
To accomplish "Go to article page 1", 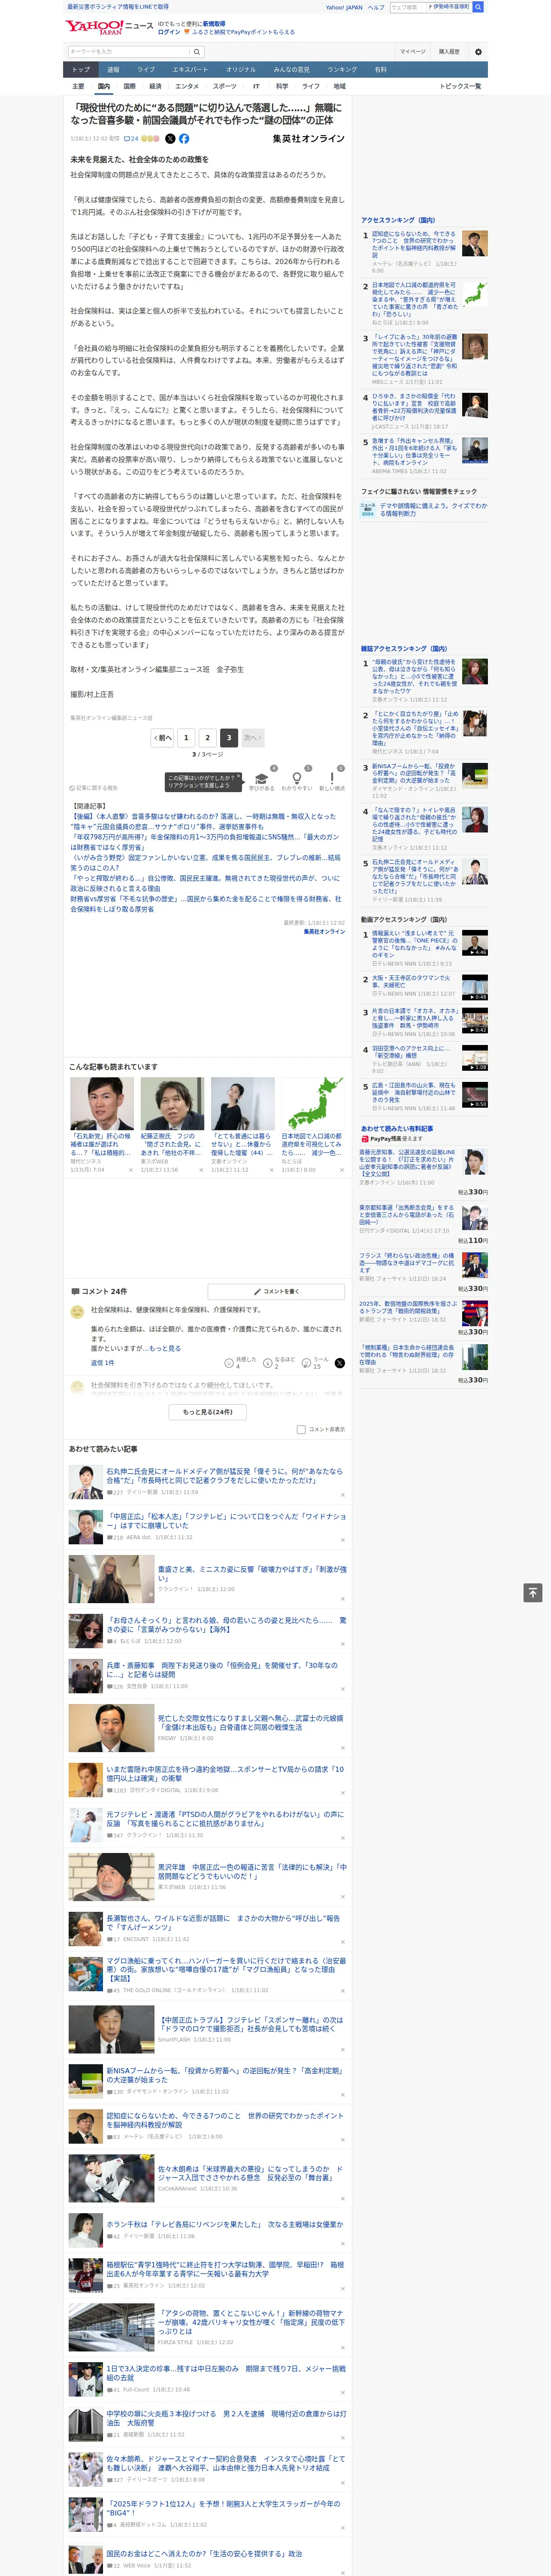I will (186, 738).
